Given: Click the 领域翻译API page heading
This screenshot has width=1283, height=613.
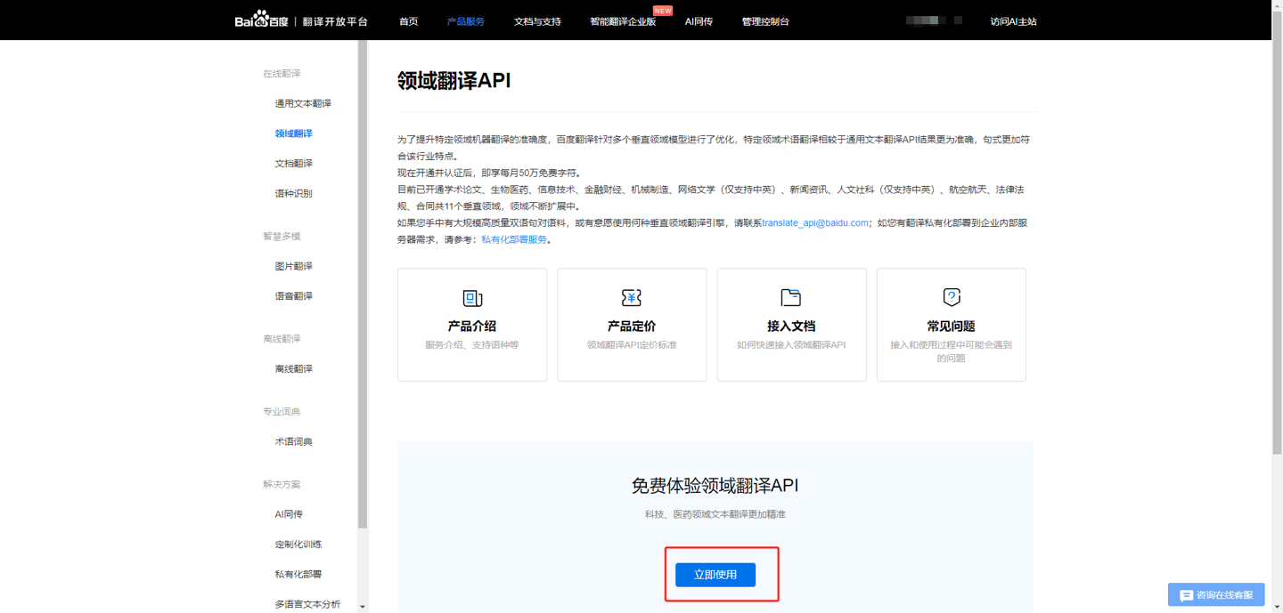Looking at the screenshot, I should [x=454, y=80].
